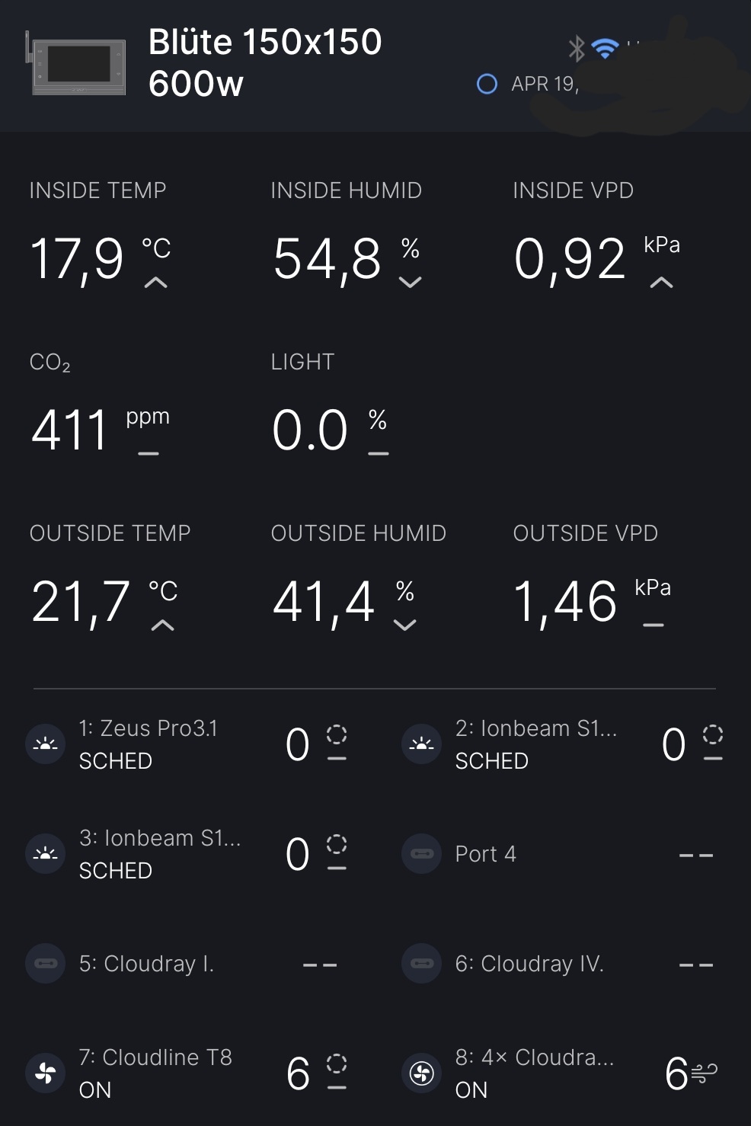Screen dimensions: 751x1126
Task: Click the Cloudray IV. port icon
Action: 421,964
